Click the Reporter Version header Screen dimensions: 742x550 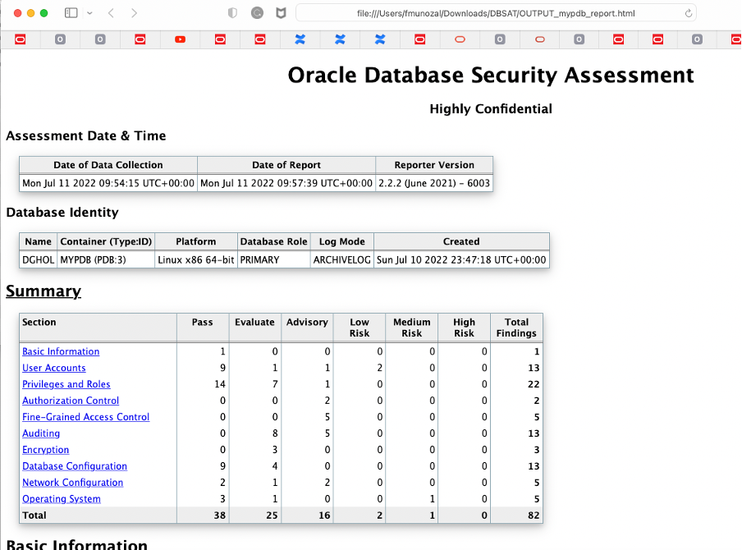point(434,165)
